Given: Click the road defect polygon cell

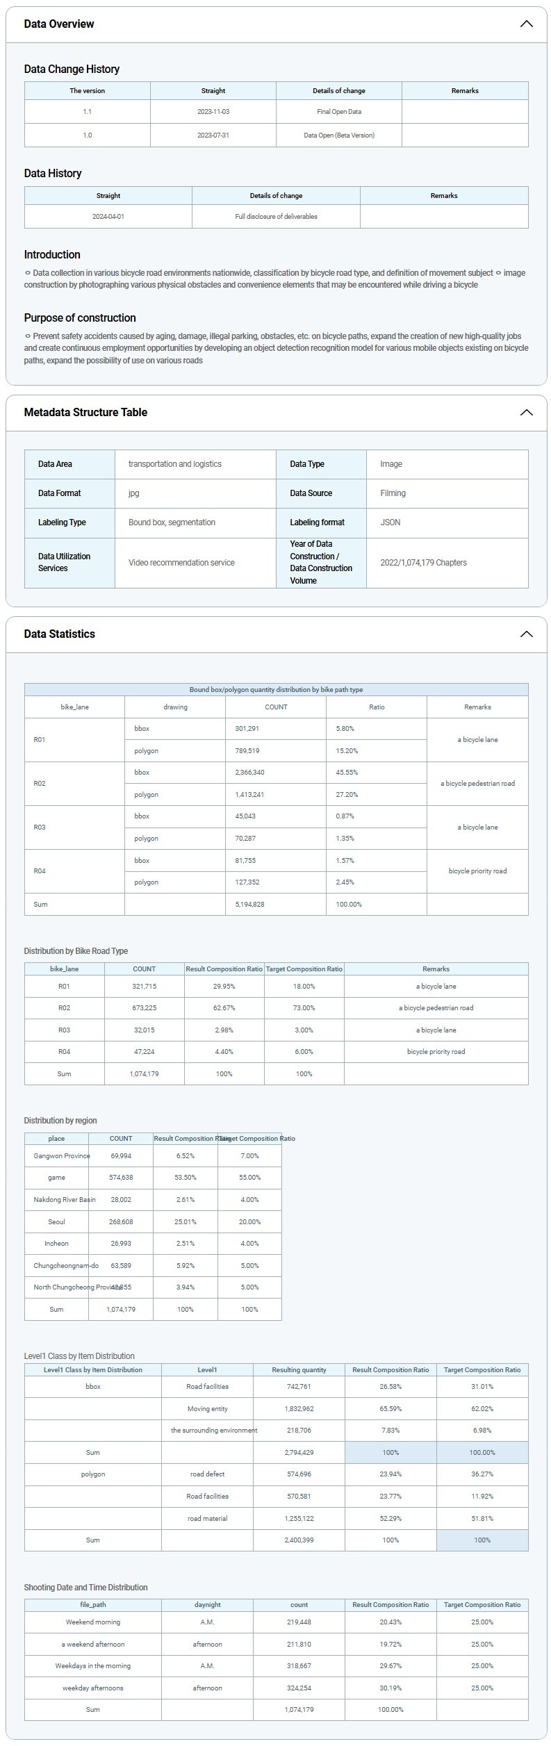Looking at the screenshot, I should tap(207, 1474).
